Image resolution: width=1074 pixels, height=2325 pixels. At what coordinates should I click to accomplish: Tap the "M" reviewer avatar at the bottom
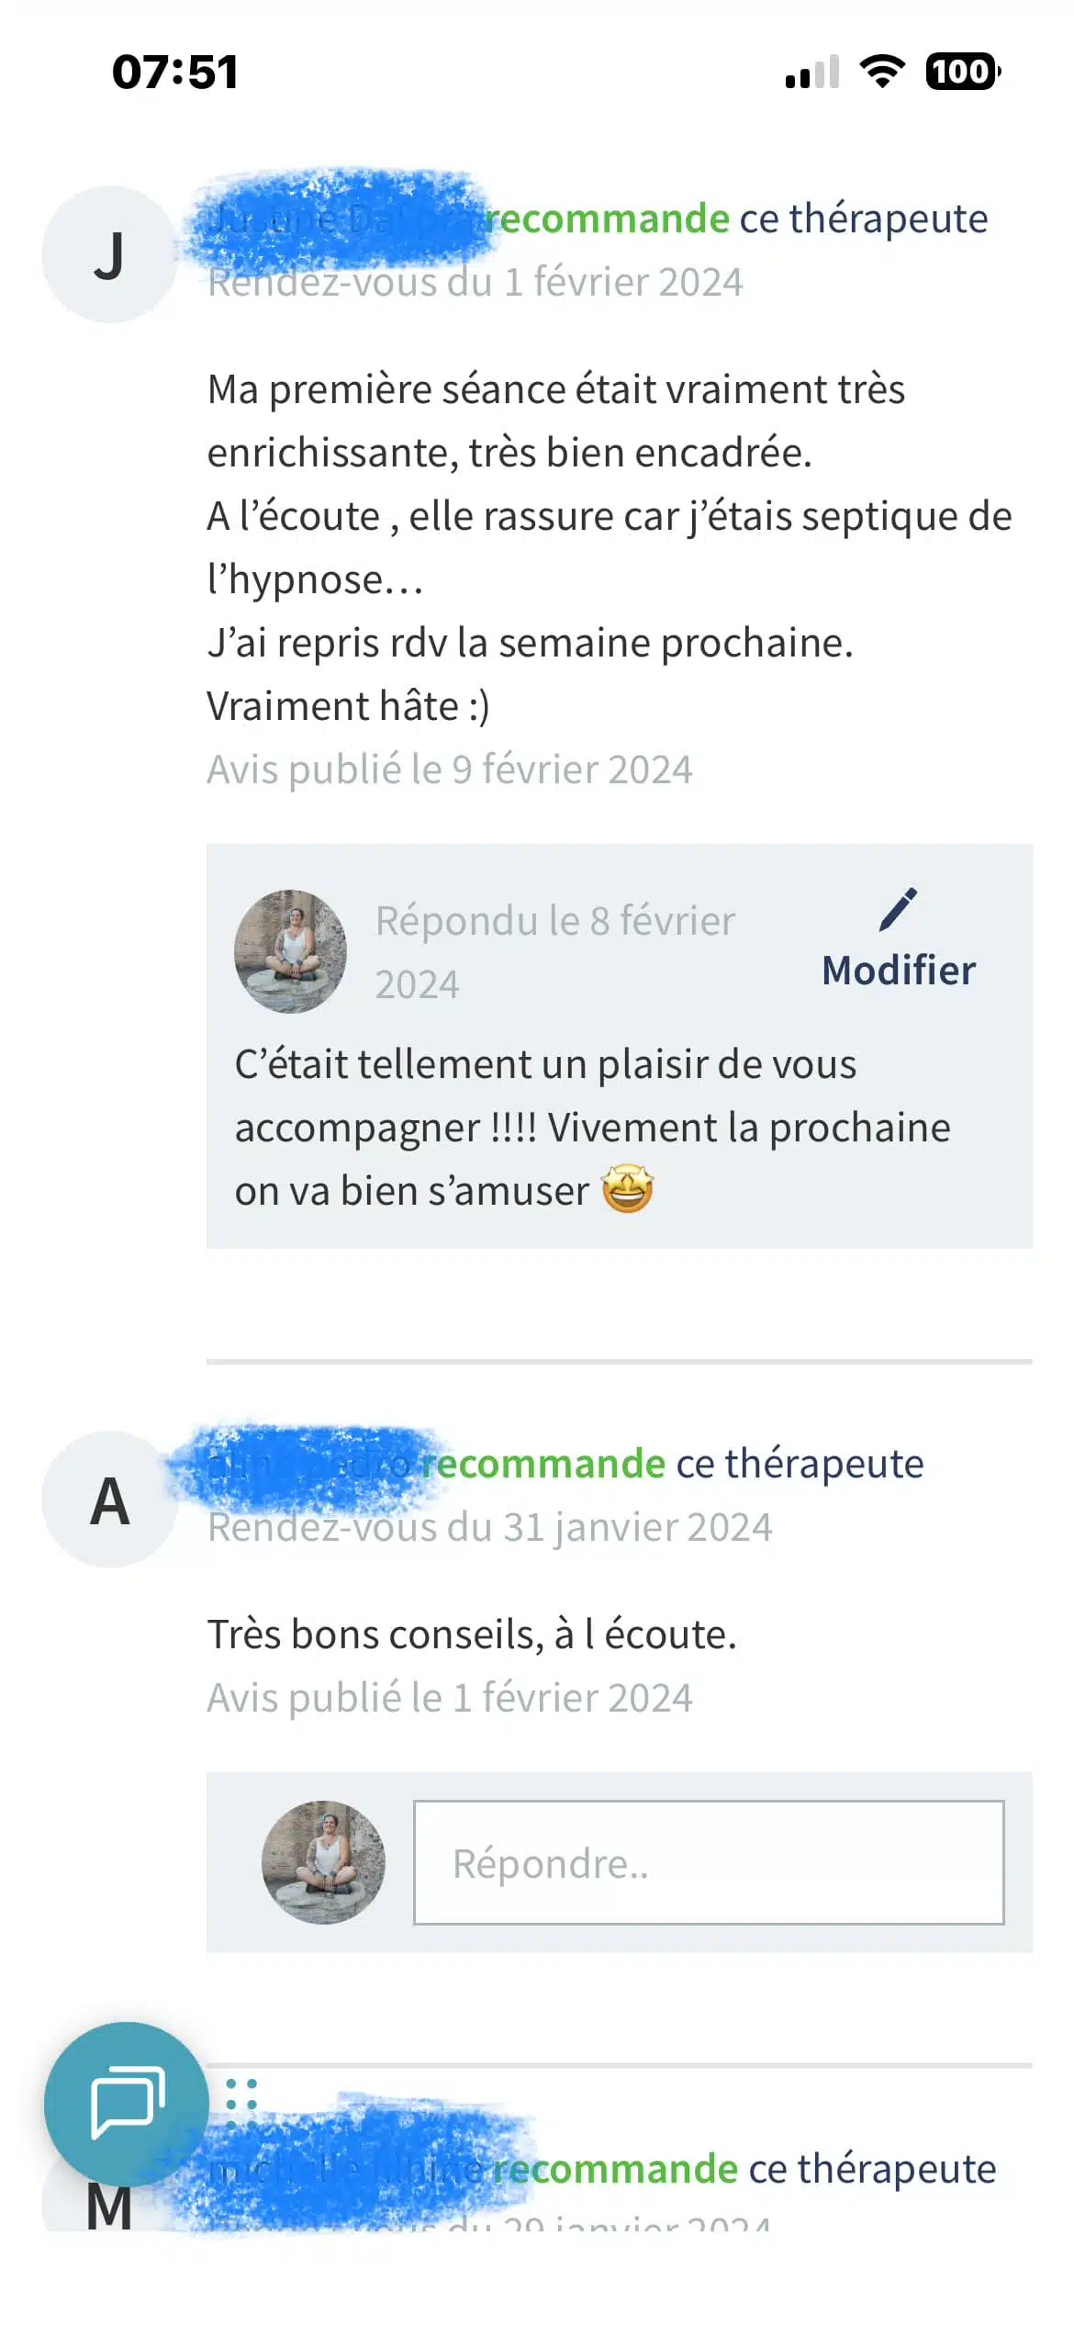tap(109, 2207)
